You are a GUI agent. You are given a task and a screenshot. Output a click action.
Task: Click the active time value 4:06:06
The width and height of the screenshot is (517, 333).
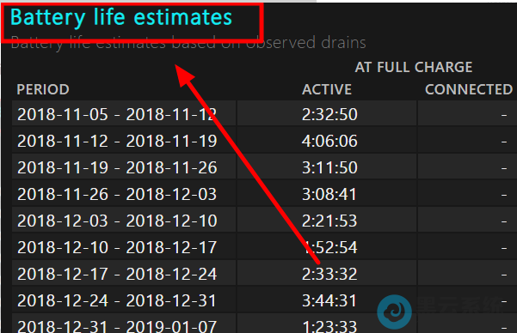pos(329,141)
